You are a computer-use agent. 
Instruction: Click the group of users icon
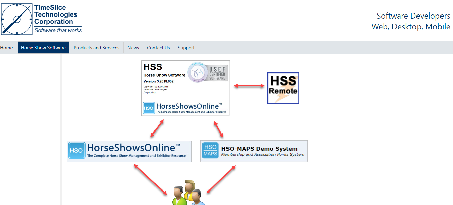[x=189, y=193]
